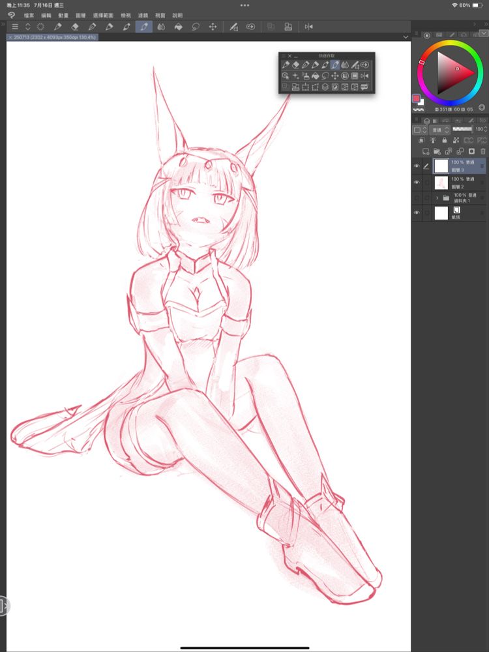The image size is (489, 652).
Task: Select the highlighted brush in the Quick Access palette
Action: [335, 65]
